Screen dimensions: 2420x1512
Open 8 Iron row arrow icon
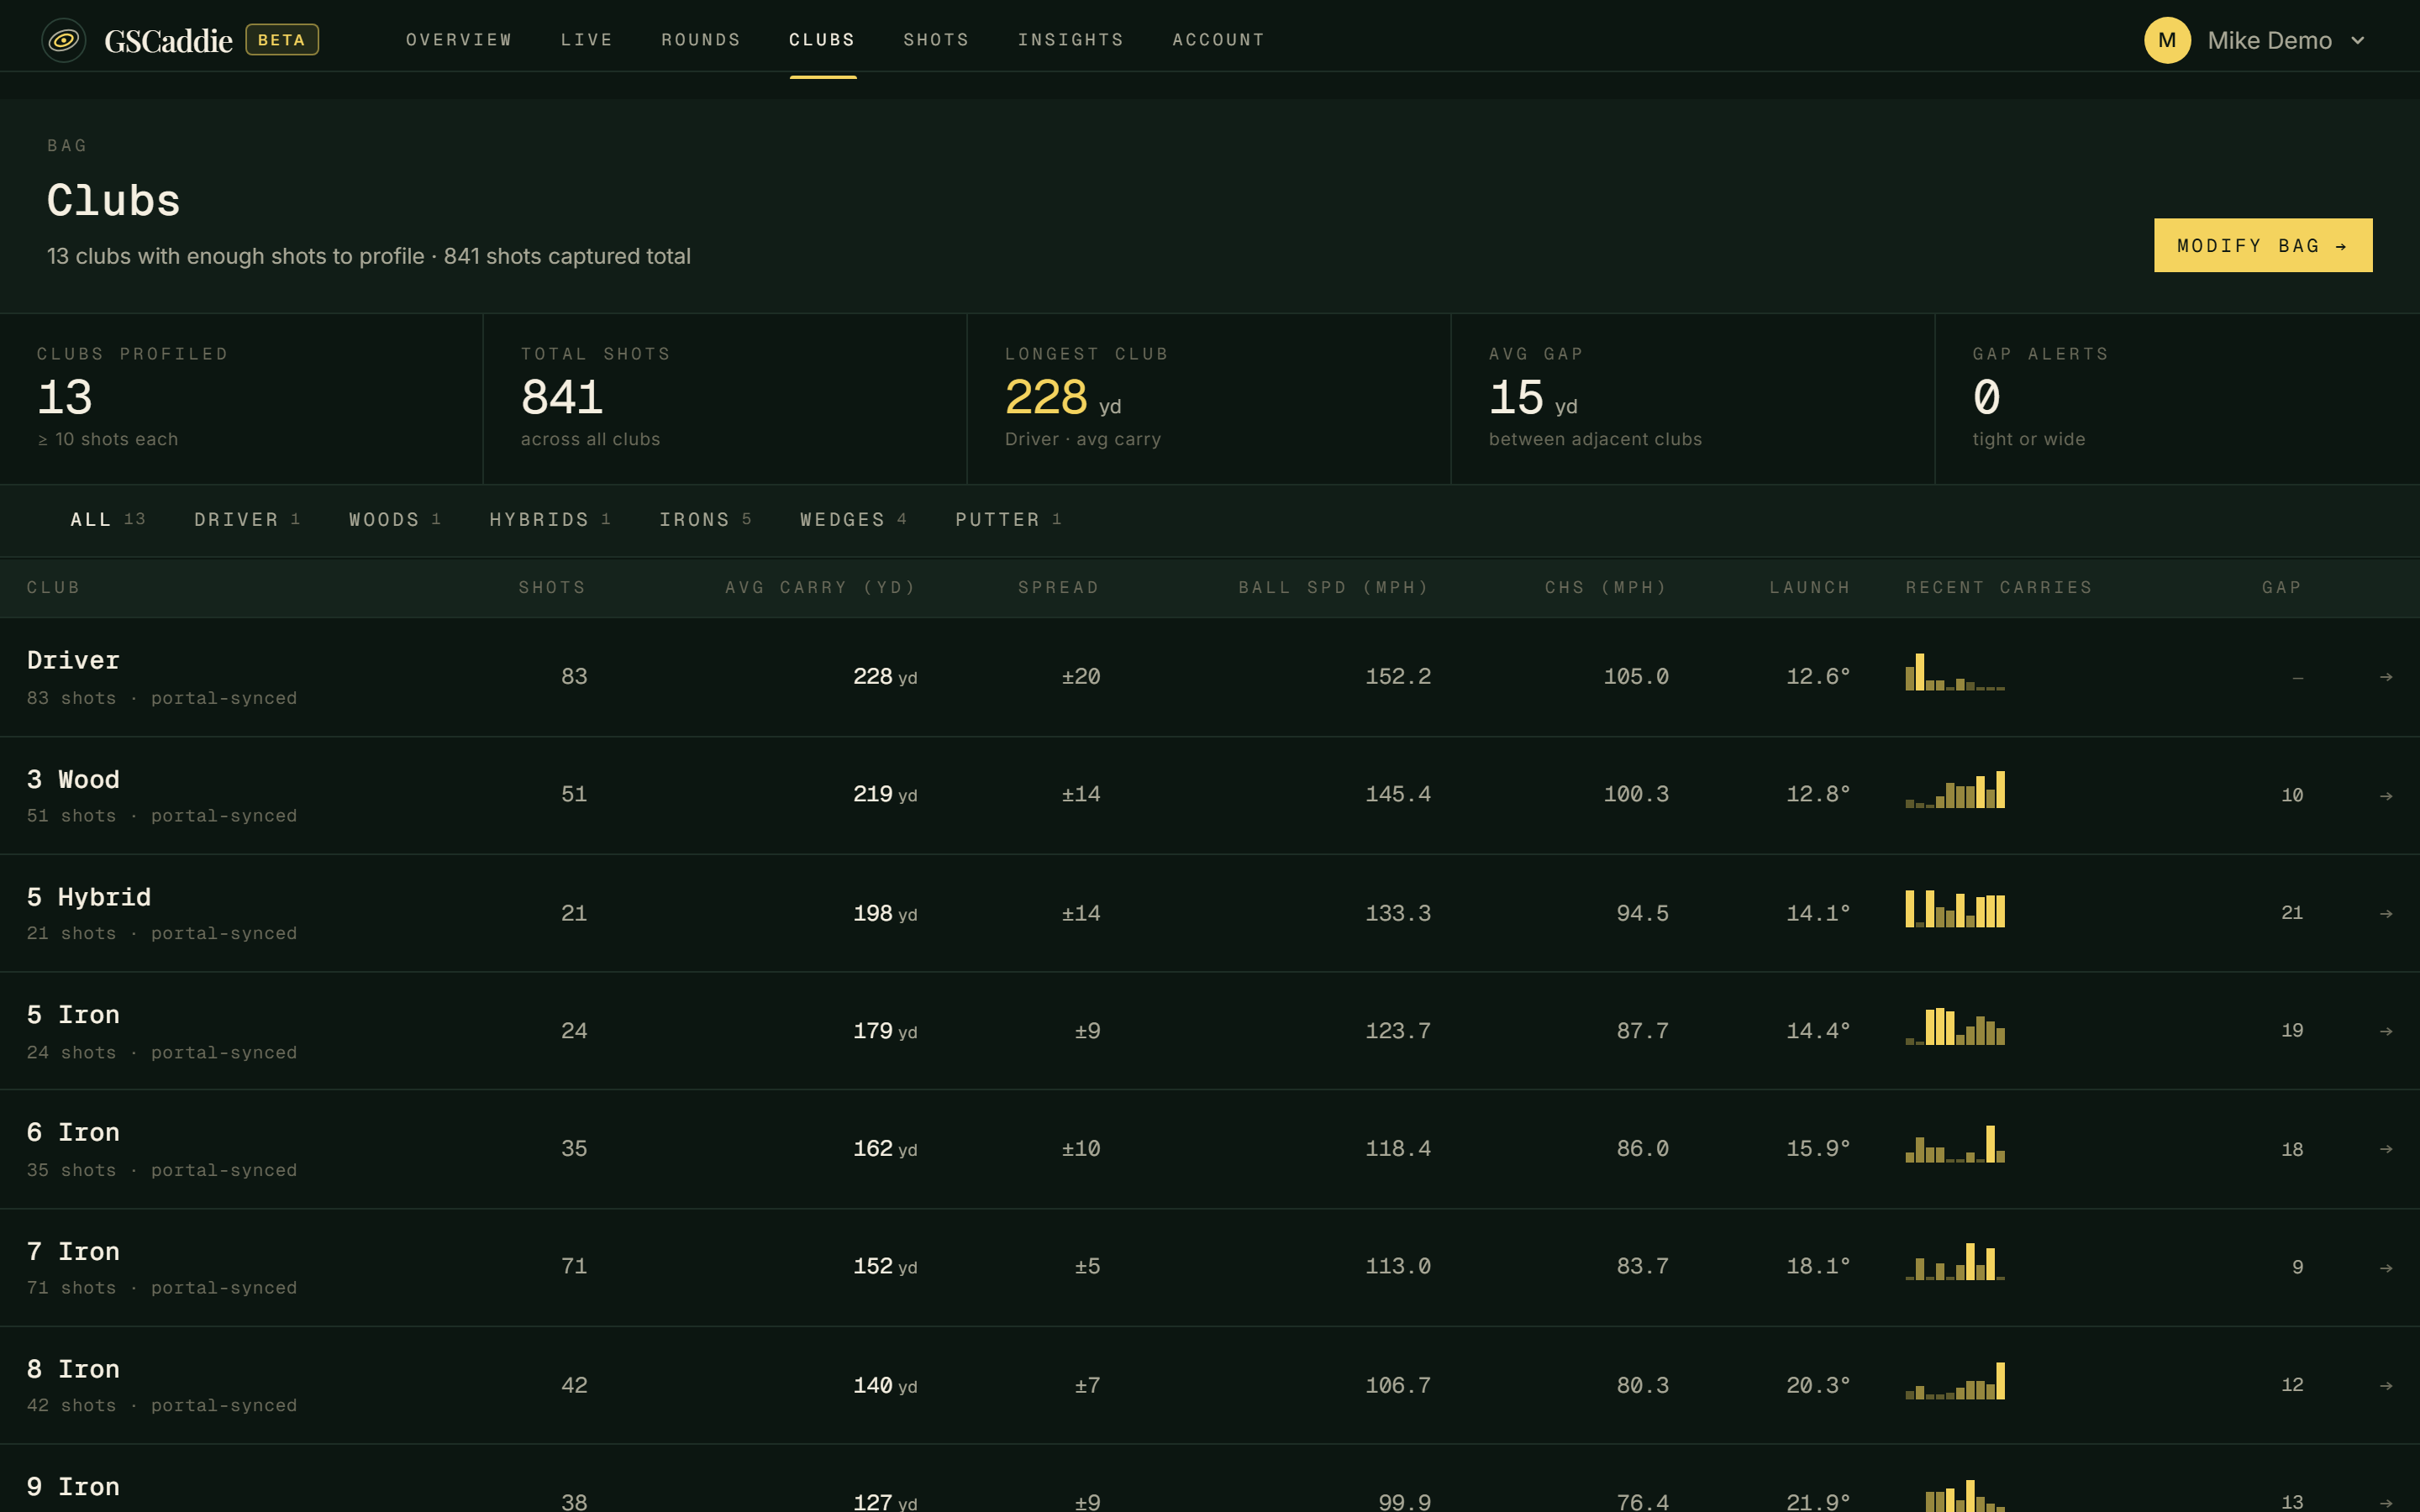[x=2386, y=1386]
